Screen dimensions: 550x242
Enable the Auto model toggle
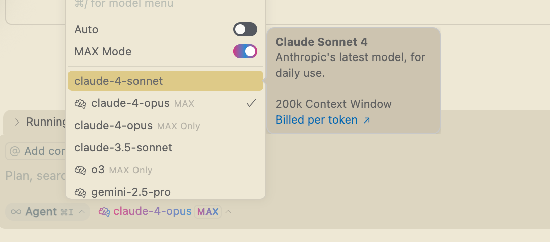click(x=245, y=29)
